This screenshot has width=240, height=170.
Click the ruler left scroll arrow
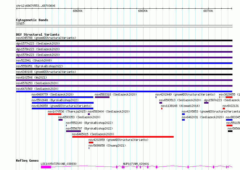tap(17, 8)
